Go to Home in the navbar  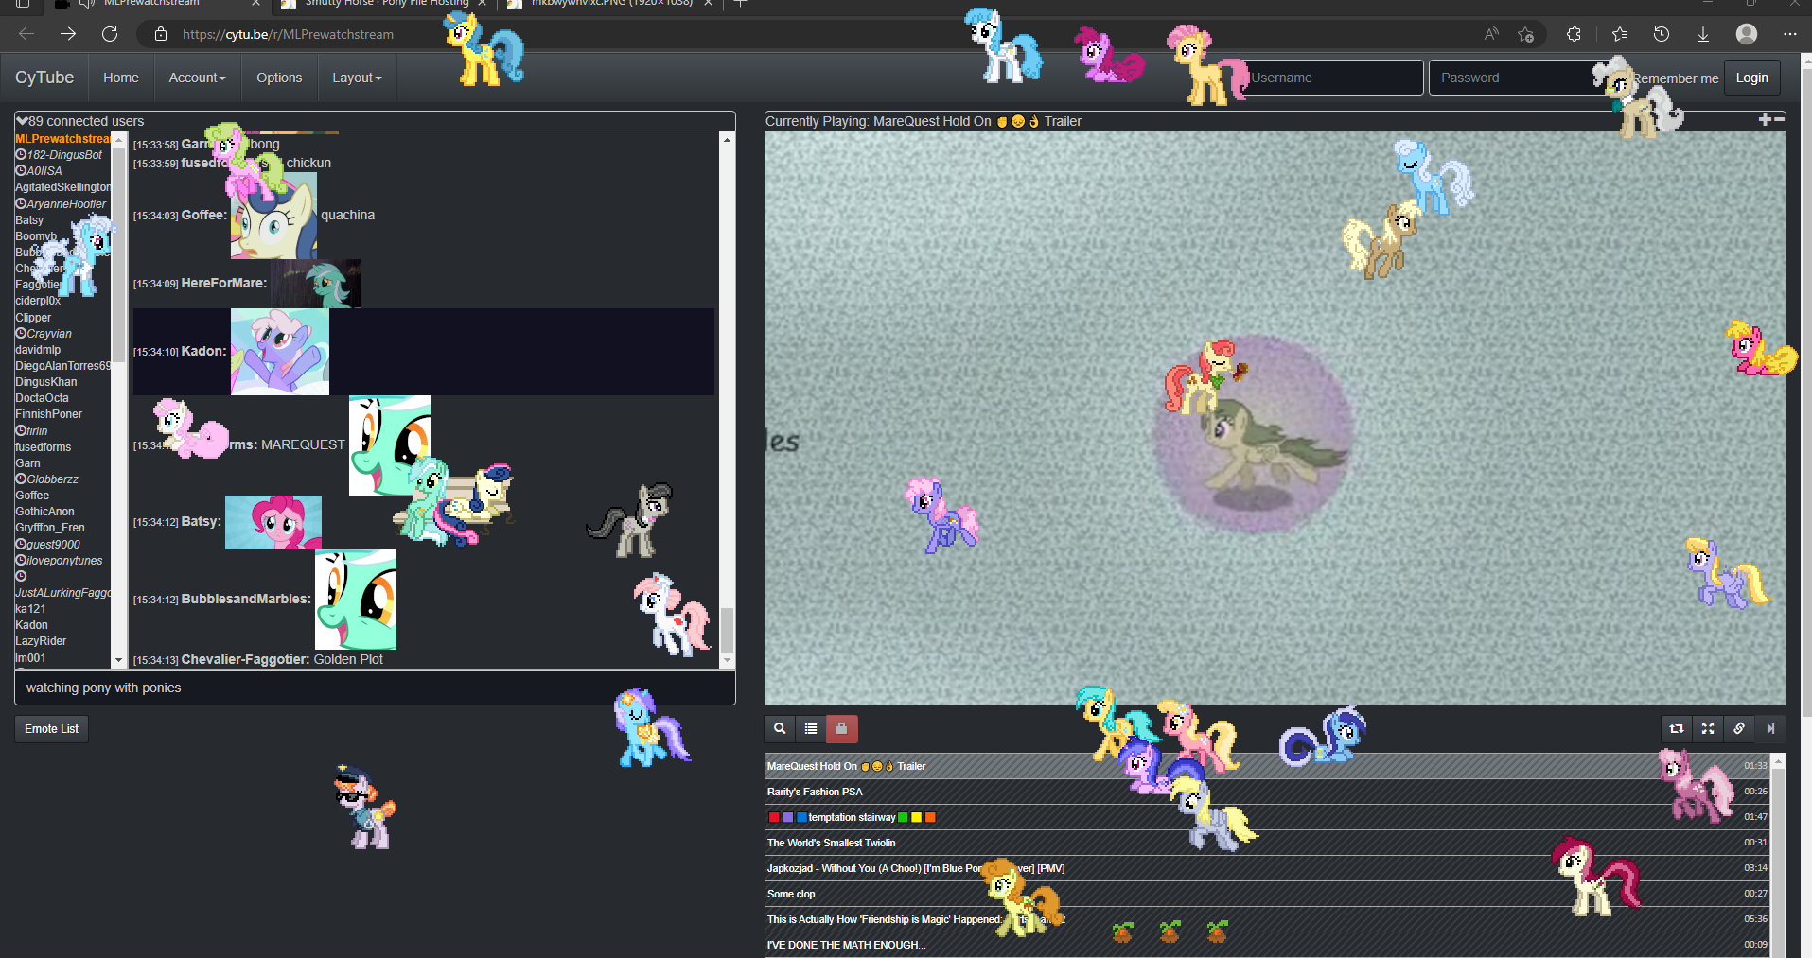121,78
